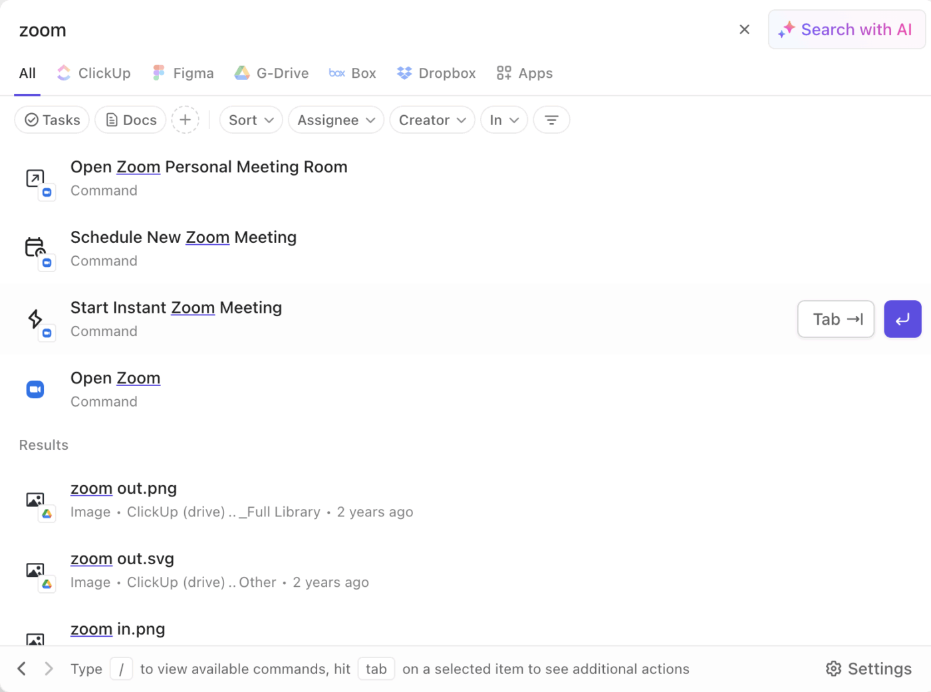Open the zoom out.svg result
The width and height of the screenshot is (931, 692).
point(122,559)
